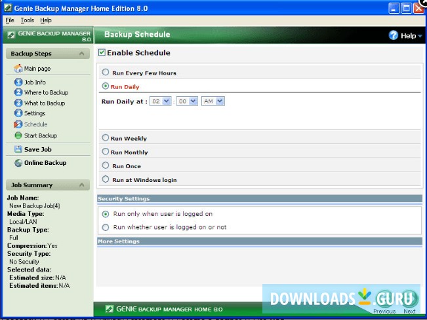Select Run whether user is logged on or not
427x320 pixels.
tap(106, 227)
